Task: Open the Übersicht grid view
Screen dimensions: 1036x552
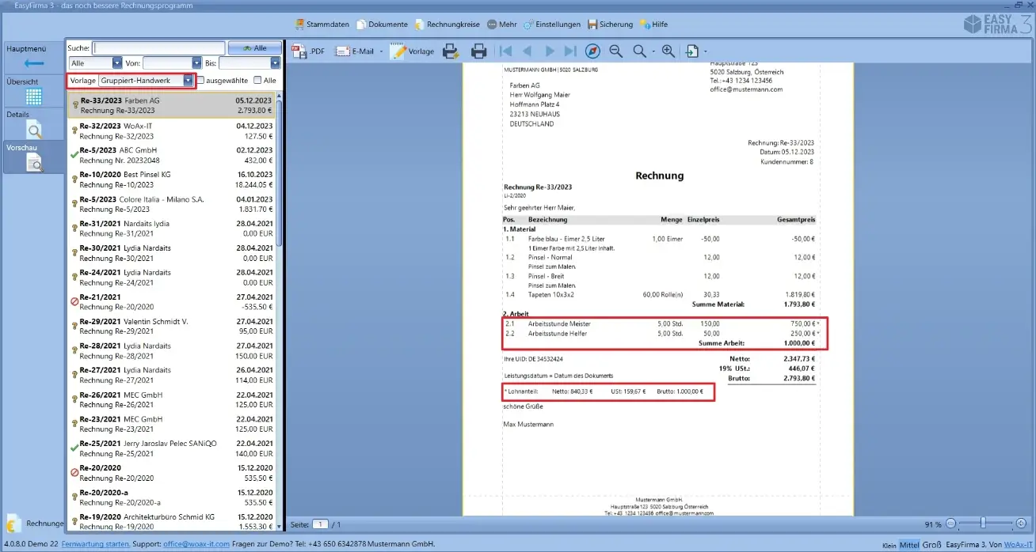Action: coord(33,96)
